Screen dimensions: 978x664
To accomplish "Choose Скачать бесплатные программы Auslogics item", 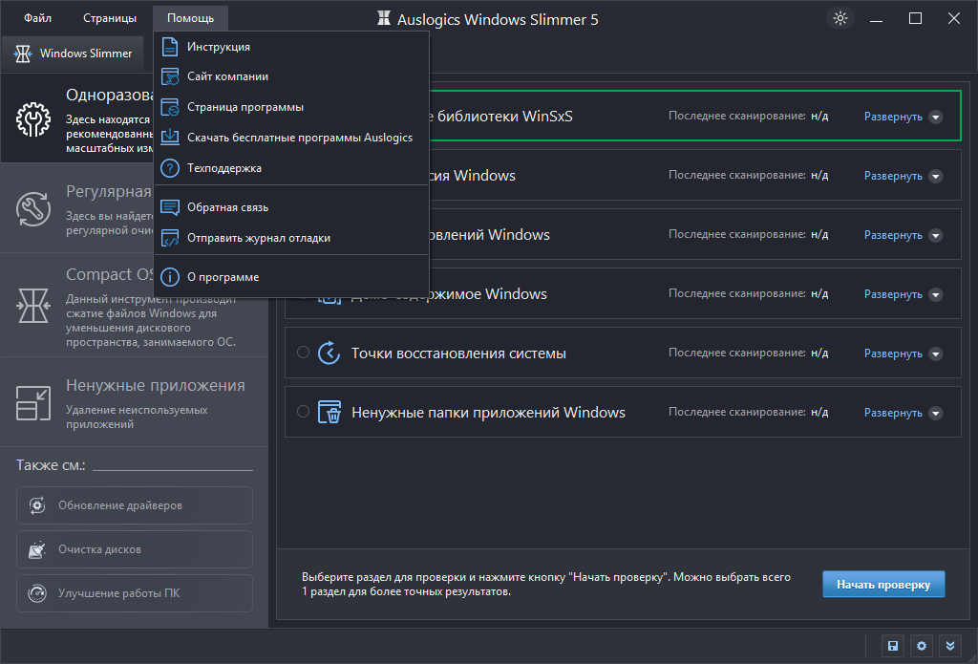I will 291,138.
